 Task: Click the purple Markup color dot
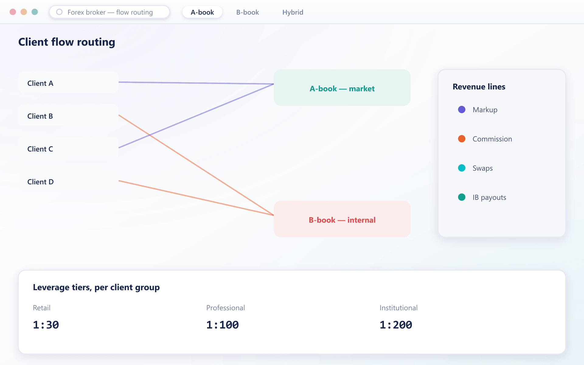tap(462, 109)
